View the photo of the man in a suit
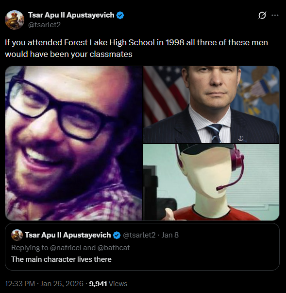 211,105
